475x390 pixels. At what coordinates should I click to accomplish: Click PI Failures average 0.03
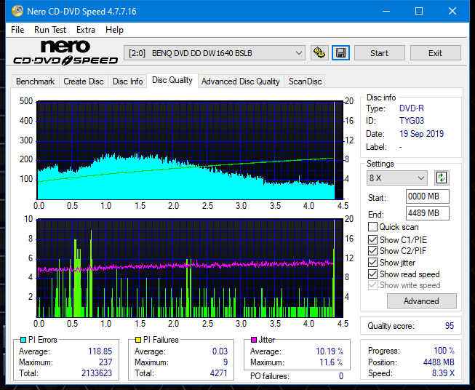220,351
